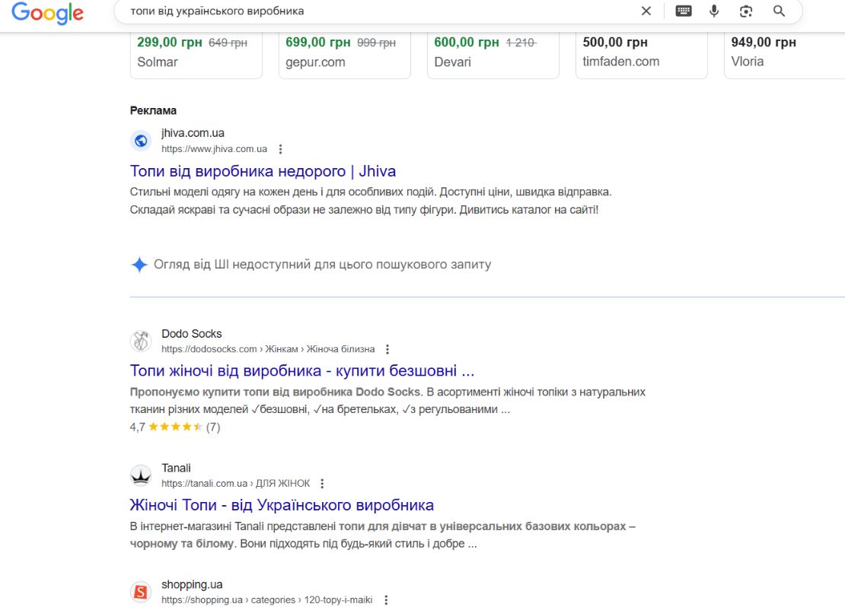The image size is (845, 607).
Task: Expand options menu for Tanali result
Action: click(x=323, y=484)
